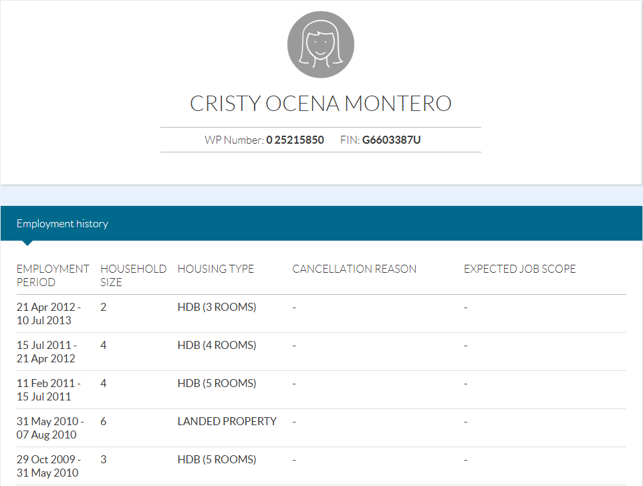This screenshot has height=486, width=643.
Task: Click the Cancellation Reason column header
Action: coord(354,269)
